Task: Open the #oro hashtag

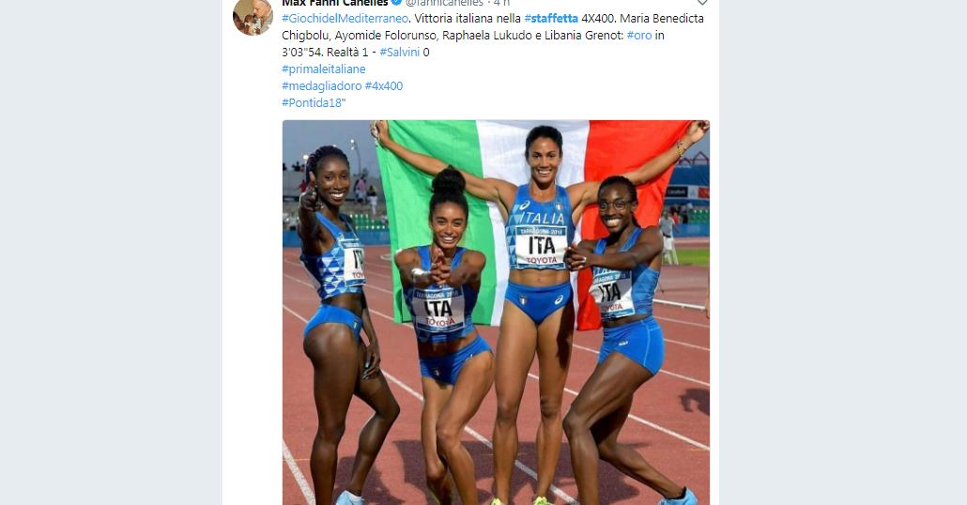Action: 639,35
